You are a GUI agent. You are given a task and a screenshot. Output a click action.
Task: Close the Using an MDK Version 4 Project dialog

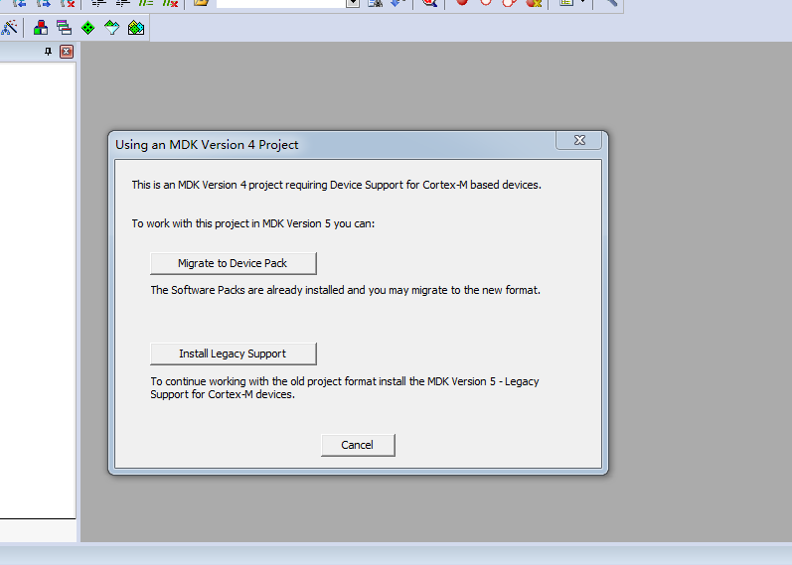point(579,140)
